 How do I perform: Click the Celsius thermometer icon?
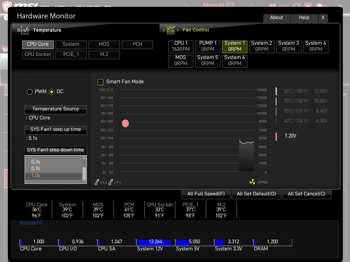pyautogui.click(x=97, y=182)
